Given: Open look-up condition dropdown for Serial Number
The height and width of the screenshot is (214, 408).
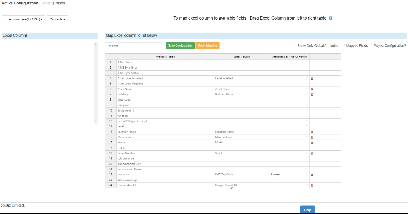Looking at the screenshot, I should 307,153.
